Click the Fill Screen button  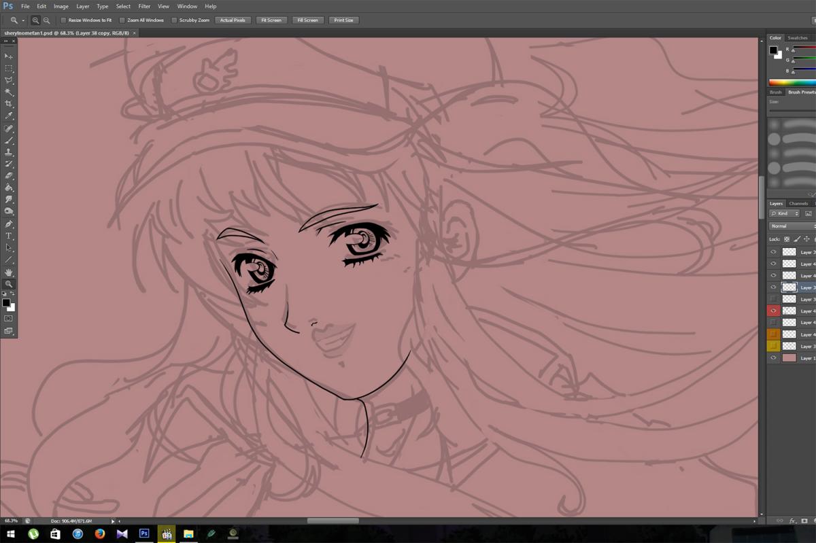pos(307,20)
